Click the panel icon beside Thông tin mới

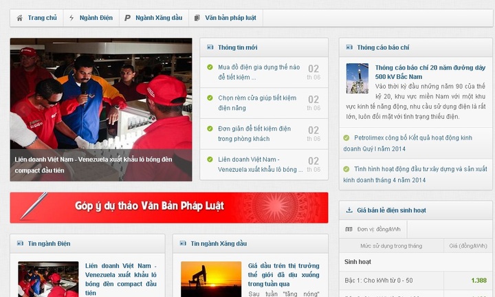(210, 47)
